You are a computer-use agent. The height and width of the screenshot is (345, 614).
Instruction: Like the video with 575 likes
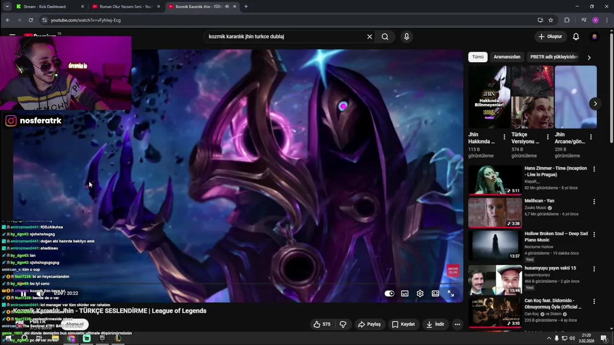[x=322, y=324]
